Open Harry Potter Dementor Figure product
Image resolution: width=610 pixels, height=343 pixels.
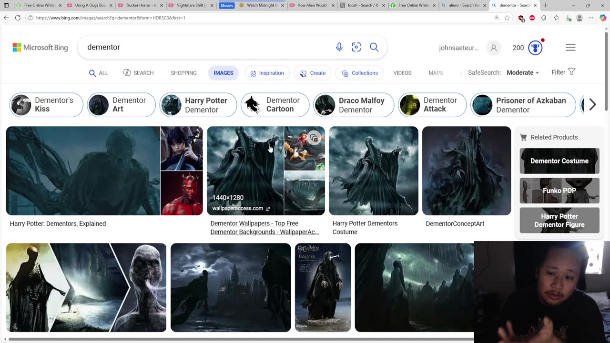(559, 221)
